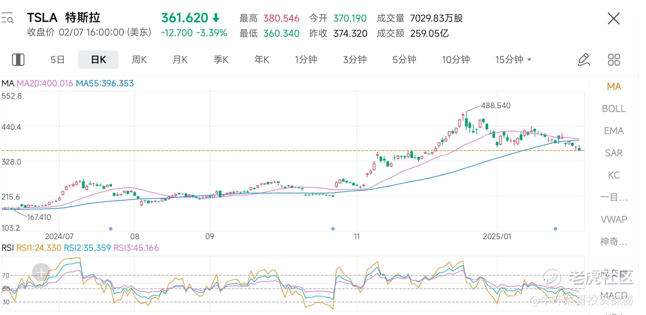Switch to the 5日 tab
Screen dimensions: 646x315
click(57, 60)
